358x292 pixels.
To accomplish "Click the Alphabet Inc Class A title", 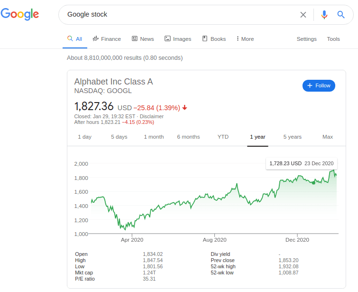I will tap(113, 82).
